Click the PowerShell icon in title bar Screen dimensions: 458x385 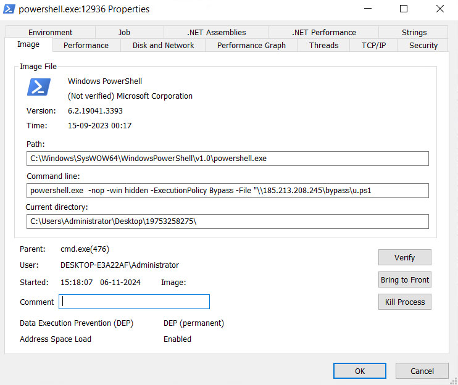[9, 9]
